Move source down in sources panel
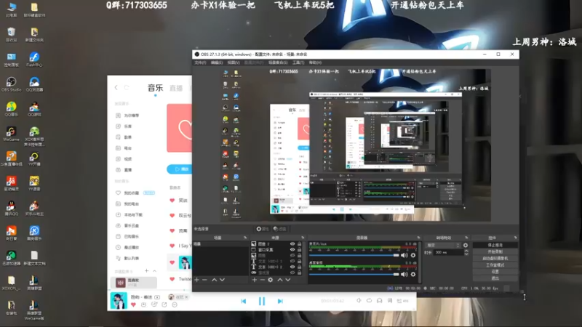The image size is (582, 327). coord(287,280)
